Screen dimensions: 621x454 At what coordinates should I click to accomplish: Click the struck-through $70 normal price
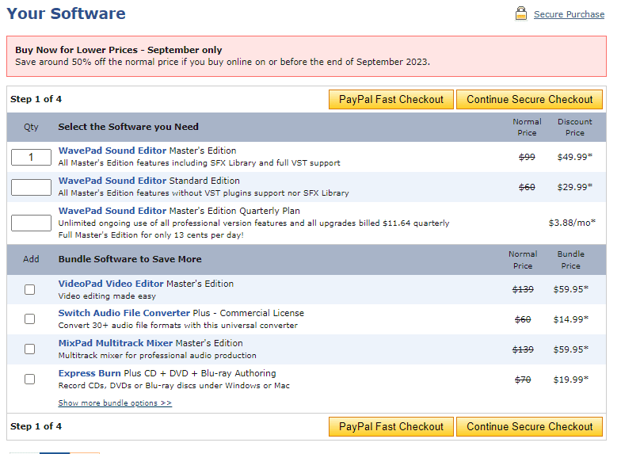(523, 380)
